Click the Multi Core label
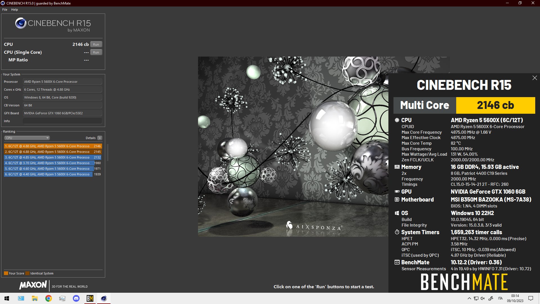The width and height of the screenshot is (540, 304). (x=425, y=105)
